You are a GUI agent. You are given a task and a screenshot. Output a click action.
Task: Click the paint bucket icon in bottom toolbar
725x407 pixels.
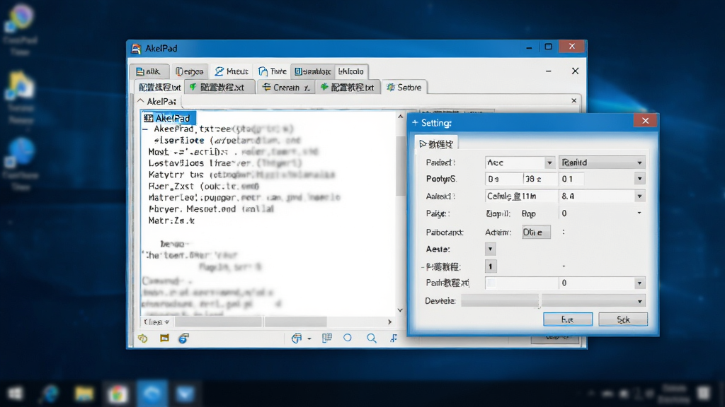pyautogui.click(x=297, y=338)
